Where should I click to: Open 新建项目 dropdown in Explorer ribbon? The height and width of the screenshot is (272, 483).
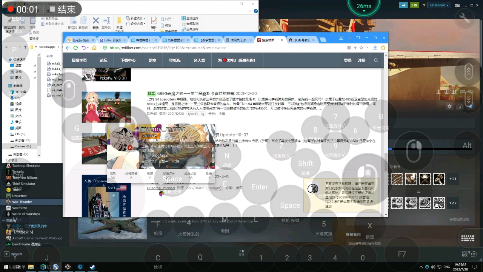pos(136,18)
